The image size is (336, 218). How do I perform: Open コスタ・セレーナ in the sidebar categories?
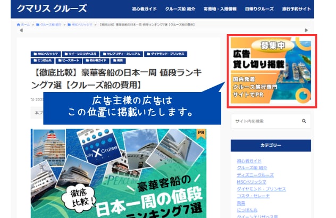coord(253,196)
